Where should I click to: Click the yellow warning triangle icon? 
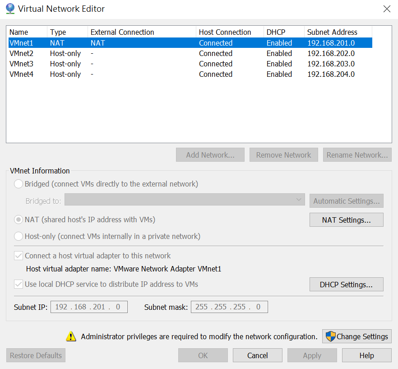pyautogui.click(x=71, y=336)
